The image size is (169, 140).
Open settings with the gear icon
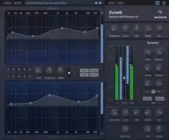point(164,3)
